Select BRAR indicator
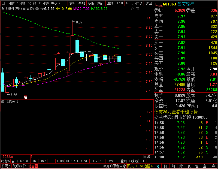Image resolution: width=218 pixels, height=169 pixels. (x=70, y=161)
